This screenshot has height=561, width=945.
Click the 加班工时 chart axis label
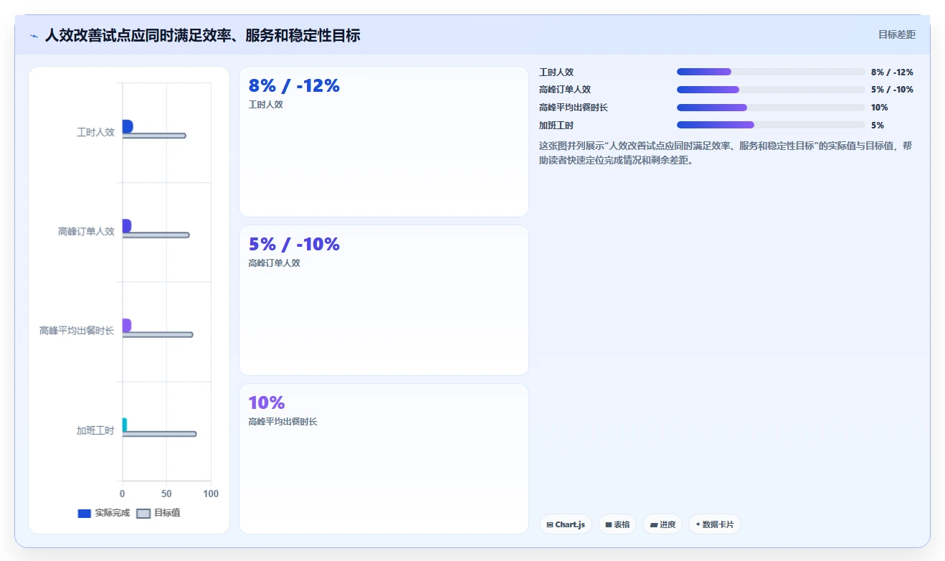[95, 430]
